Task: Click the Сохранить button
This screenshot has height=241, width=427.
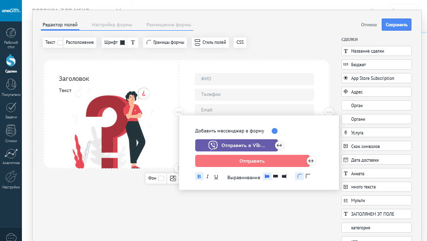Action: [396, 25]
